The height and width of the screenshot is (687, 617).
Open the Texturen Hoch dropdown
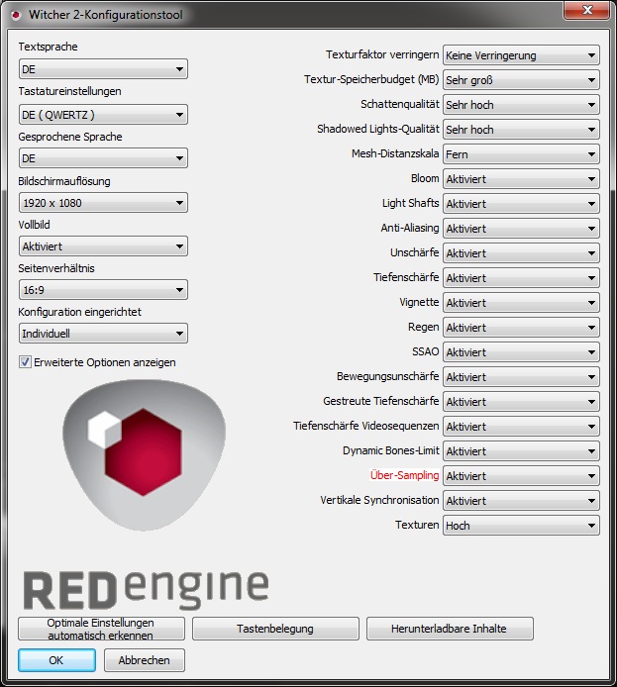click(521, 526)
